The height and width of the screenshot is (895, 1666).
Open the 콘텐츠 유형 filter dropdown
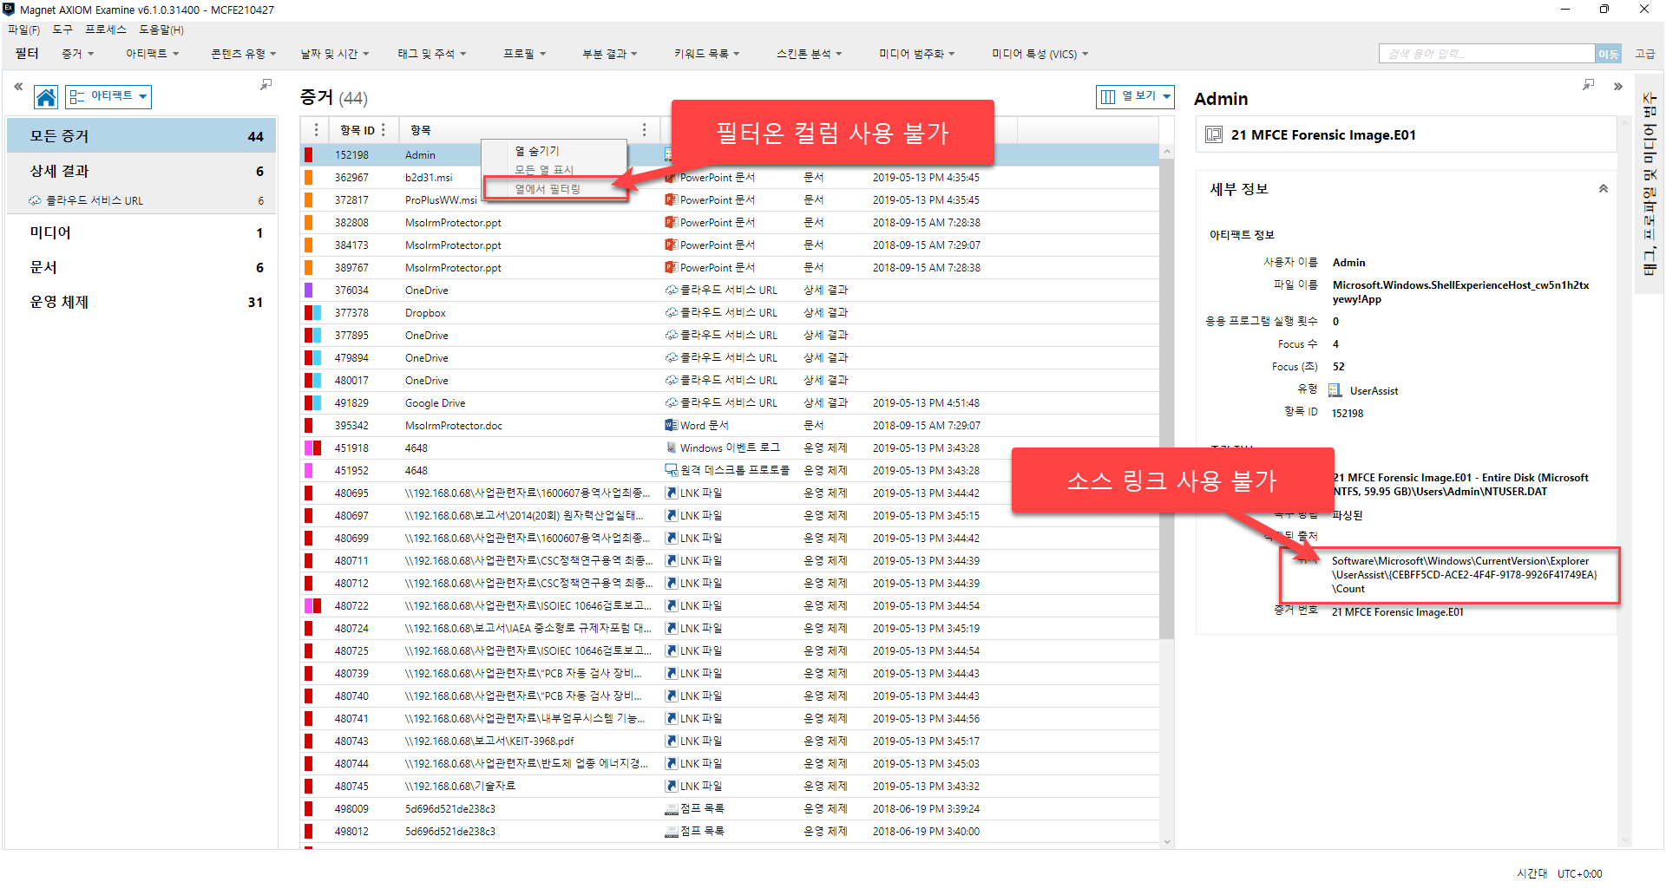point(243,54)
